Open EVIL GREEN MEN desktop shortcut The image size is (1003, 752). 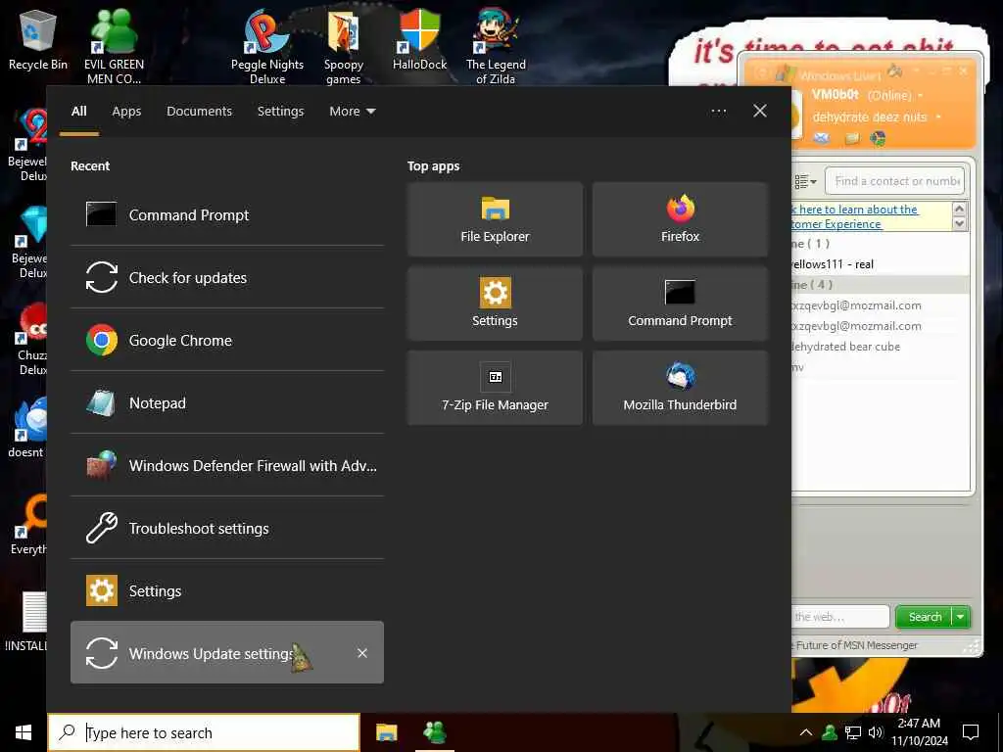[114, 45]
